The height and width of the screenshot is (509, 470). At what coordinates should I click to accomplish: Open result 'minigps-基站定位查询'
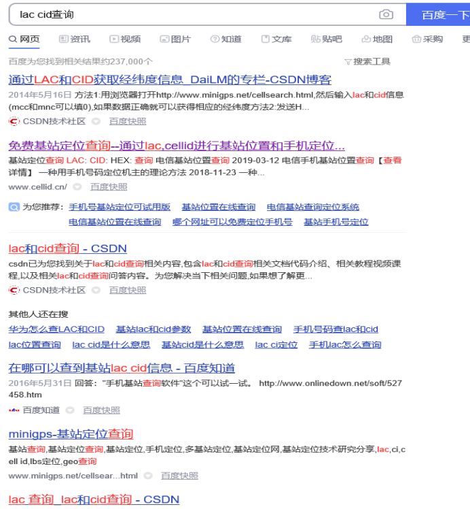[71, 434]
